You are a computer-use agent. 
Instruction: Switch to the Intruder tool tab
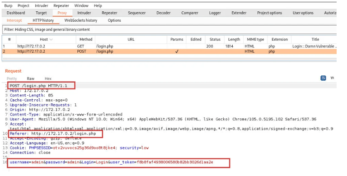point(84,13)
